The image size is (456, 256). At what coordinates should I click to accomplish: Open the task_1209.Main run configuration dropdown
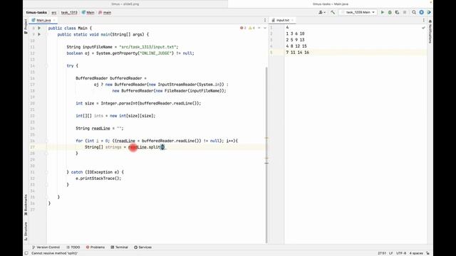(358, 13)
